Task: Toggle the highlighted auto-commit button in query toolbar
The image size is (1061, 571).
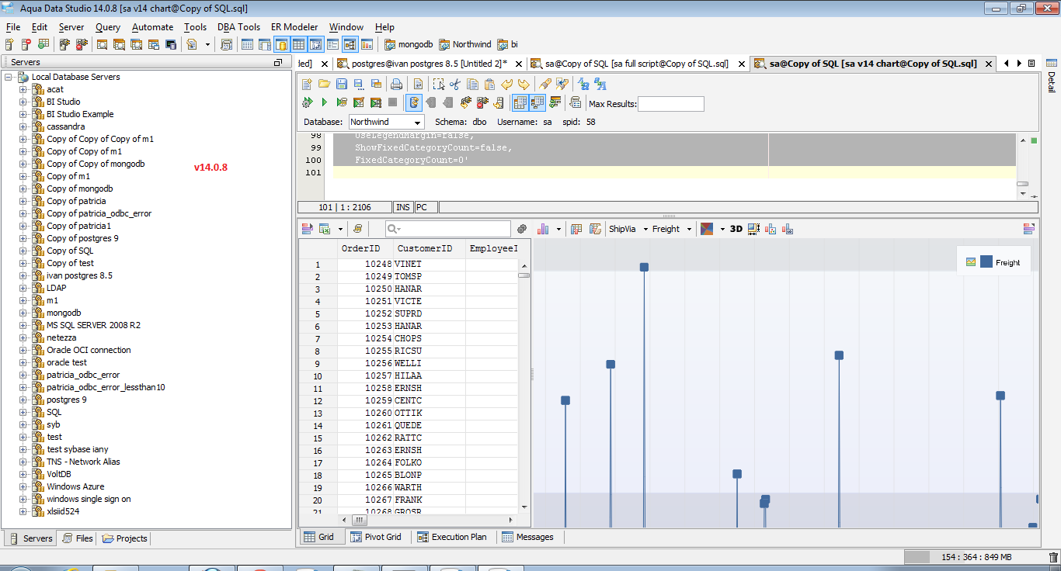Action: (414, 102)
